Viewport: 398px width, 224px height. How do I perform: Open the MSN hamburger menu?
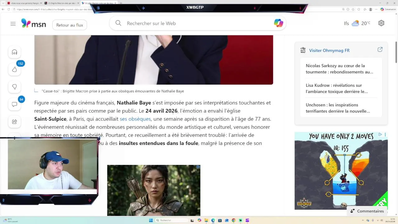tap(13, 24)
